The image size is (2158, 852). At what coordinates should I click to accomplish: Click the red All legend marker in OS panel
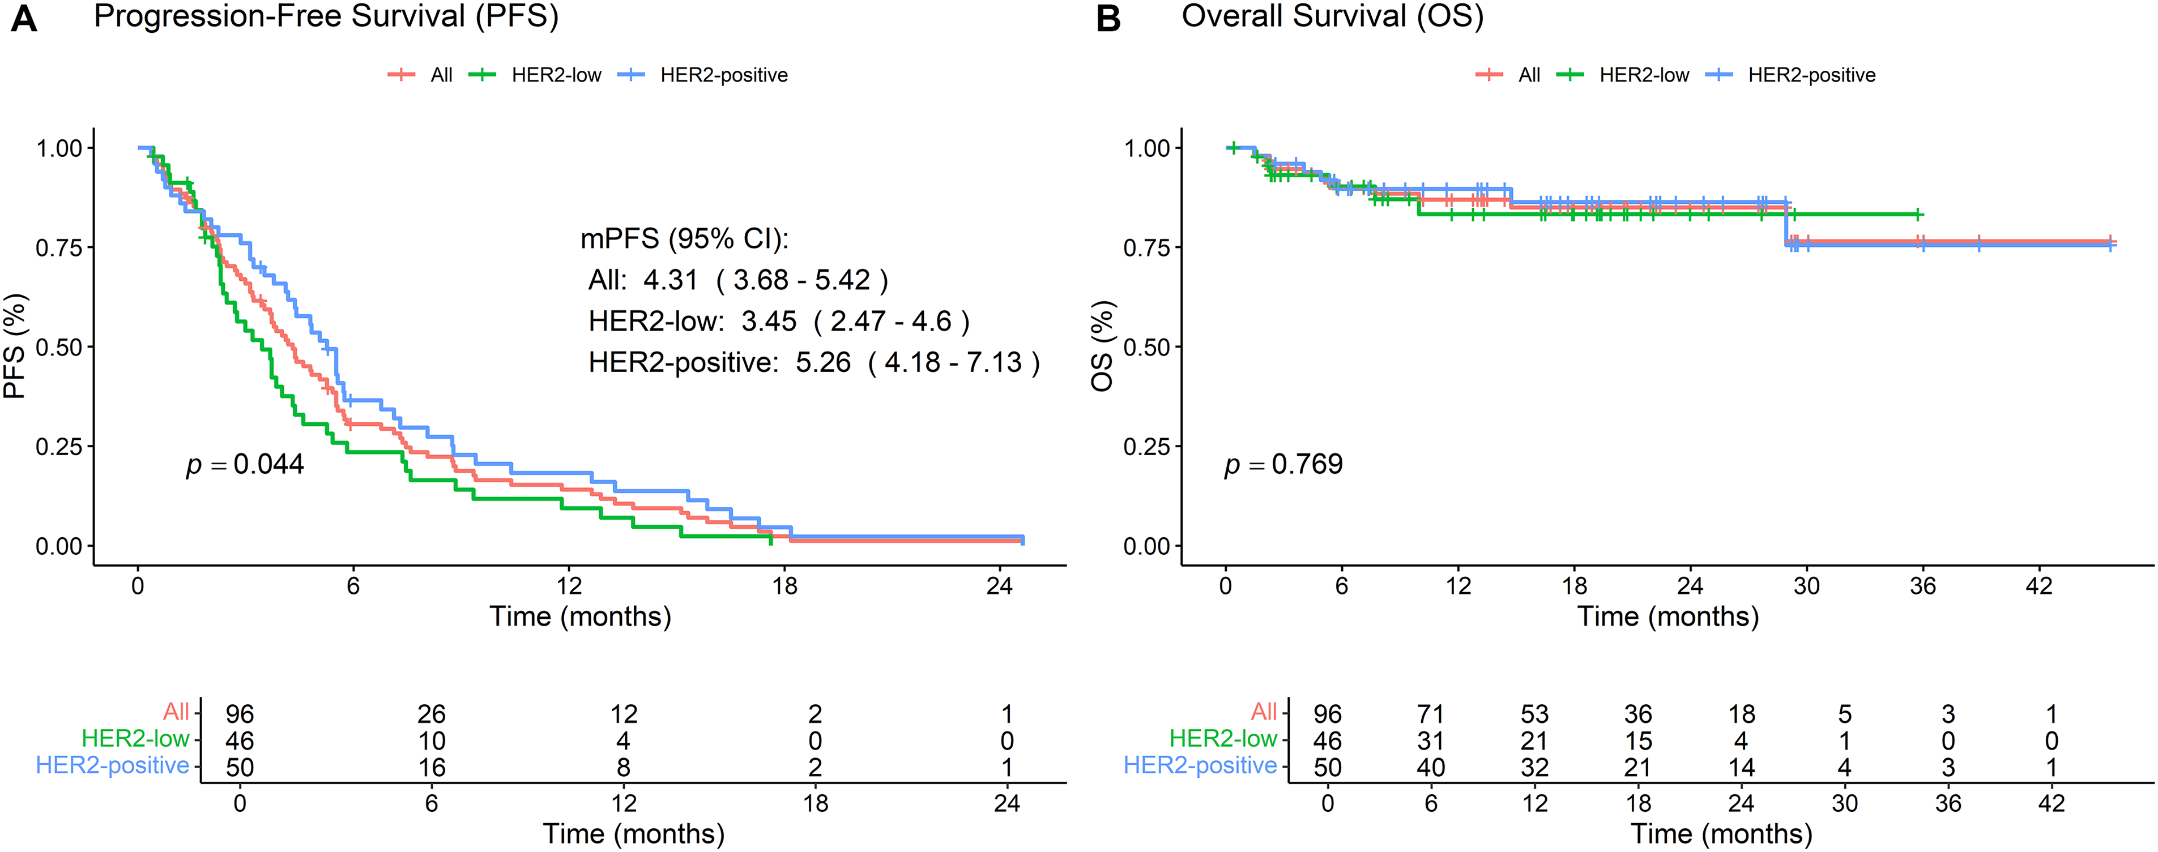[x=1489, y=75]
